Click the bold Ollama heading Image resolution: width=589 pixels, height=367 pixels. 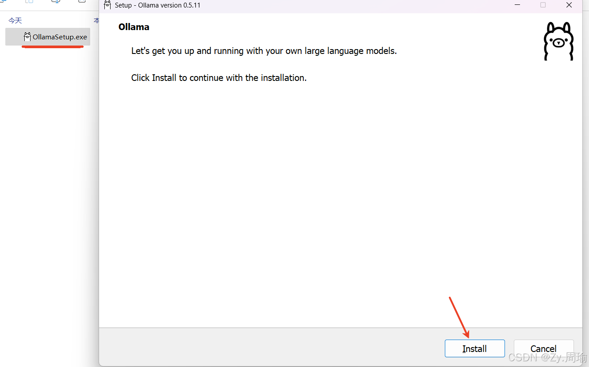pyautogui.click(x=134, y=27)
